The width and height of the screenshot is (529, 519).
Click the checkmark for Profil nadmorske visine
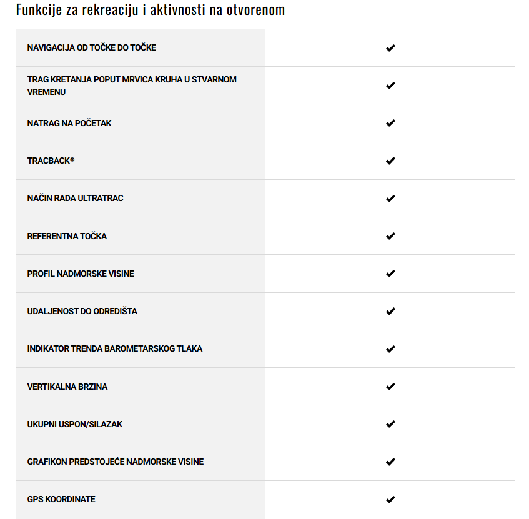pos(390,274)
